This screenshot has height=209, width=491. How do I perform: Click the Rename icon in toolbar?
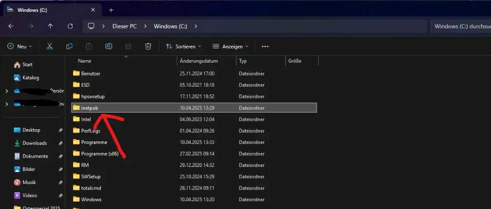[109, 46]
